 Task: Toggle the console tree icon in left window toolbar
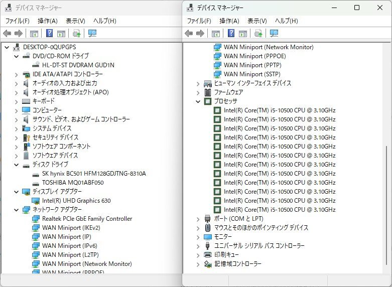(34, 33)
